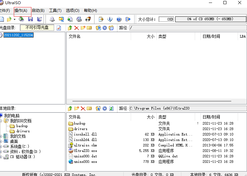Viewport: 247px width, 176px height.
Task: Click the Make CD/DVD image drive icon
Action: (52, 19)
